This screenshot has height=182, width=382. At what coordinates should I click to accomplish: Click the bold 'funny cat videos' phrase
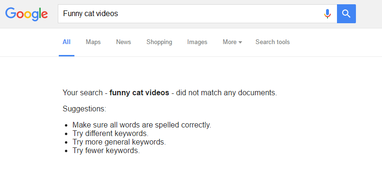(139, 93)
